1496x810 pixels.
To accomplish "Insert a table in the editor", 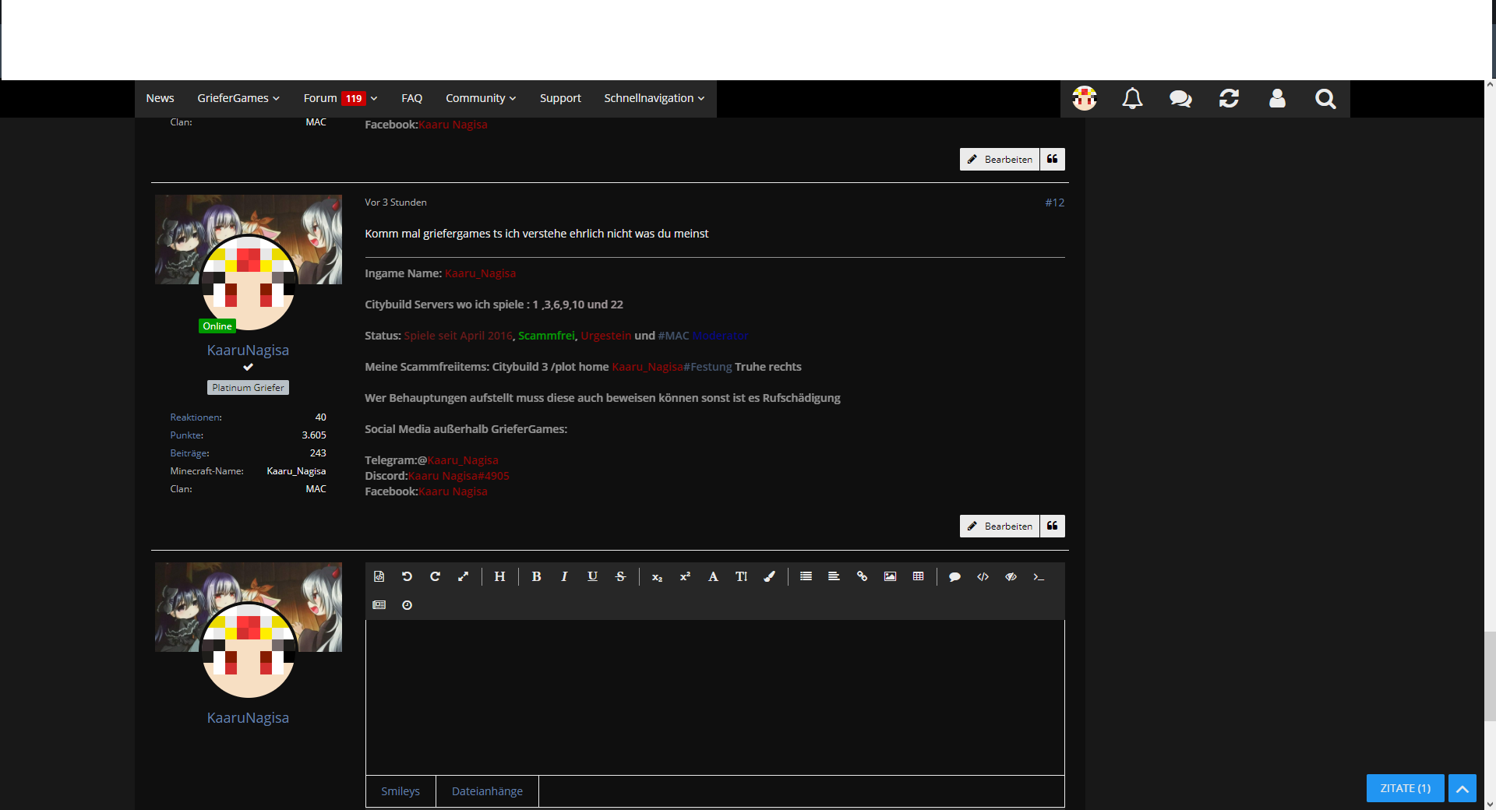I will [x=918, y=576].
